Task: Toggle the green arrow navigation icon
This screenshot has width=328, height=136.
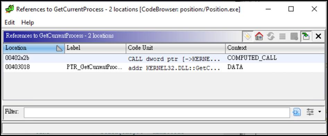Action: pos(306,37)
